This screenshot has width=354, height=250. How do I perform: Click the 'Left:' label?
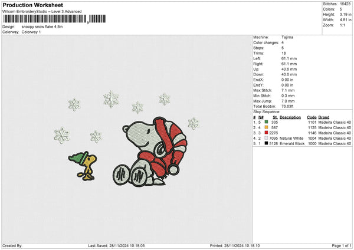pos(257,58)
